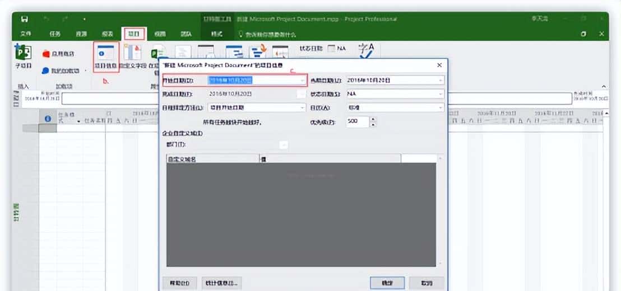Screen dimensions: 621x291
Task: Select the 项目 Project tab
Action: (x=134, y=34)
